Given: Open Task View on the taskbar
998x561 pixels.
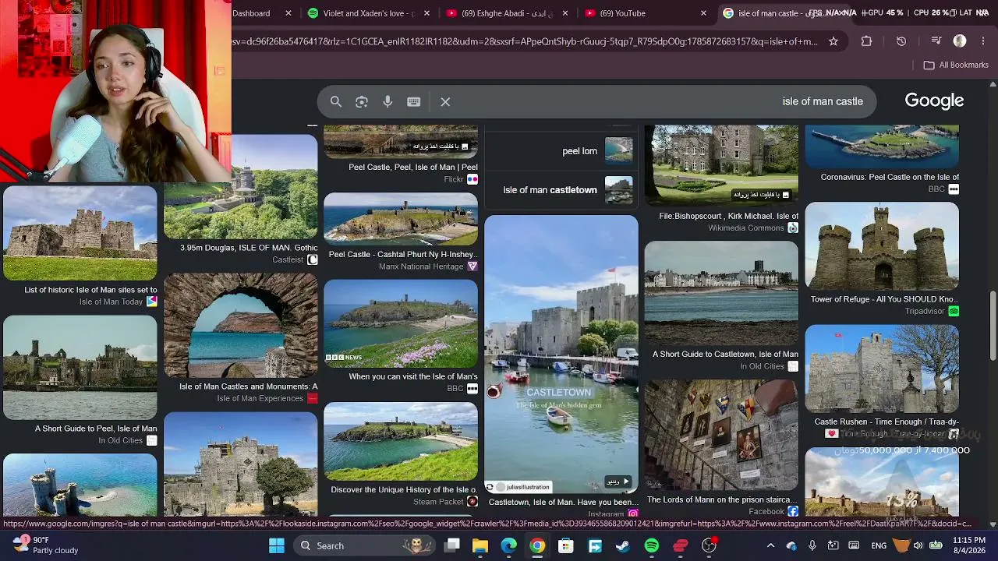Looking at the screenshot, I should click(452, 545).
